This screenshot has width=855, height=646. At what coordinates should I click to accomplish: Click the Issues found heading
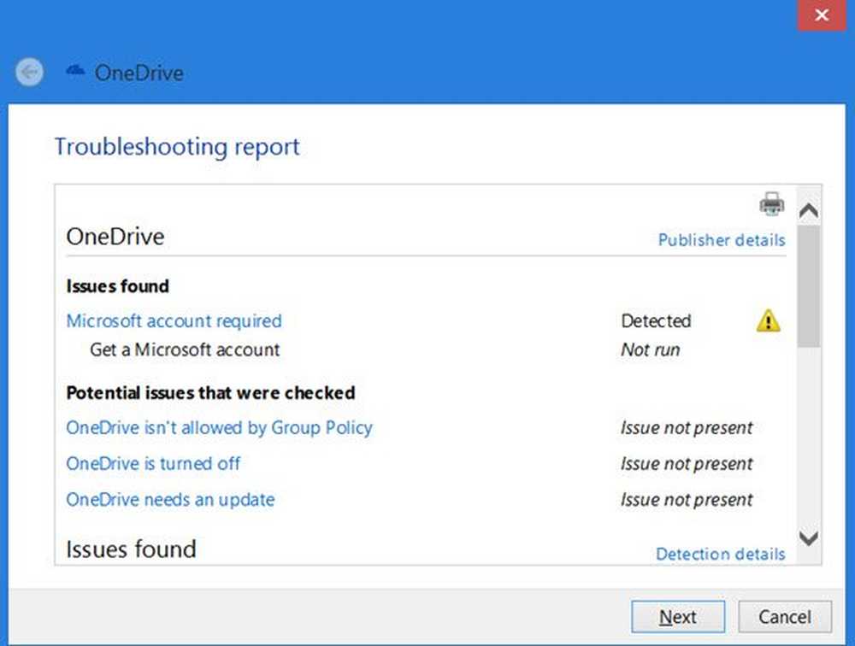(117, 286)
